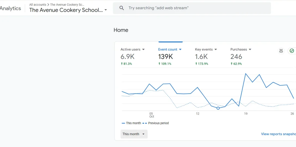The height and width of the screenshot is (147, 296).
Task: Click the 109.1% increase indicator
Action: point(165,64)
